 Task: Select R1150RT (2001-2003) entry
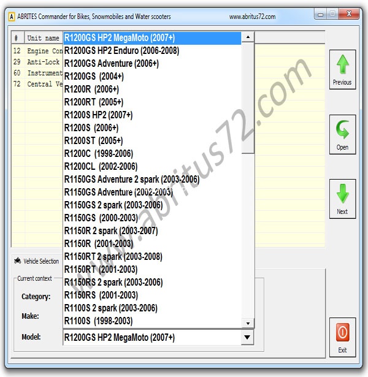click(152, 270)
